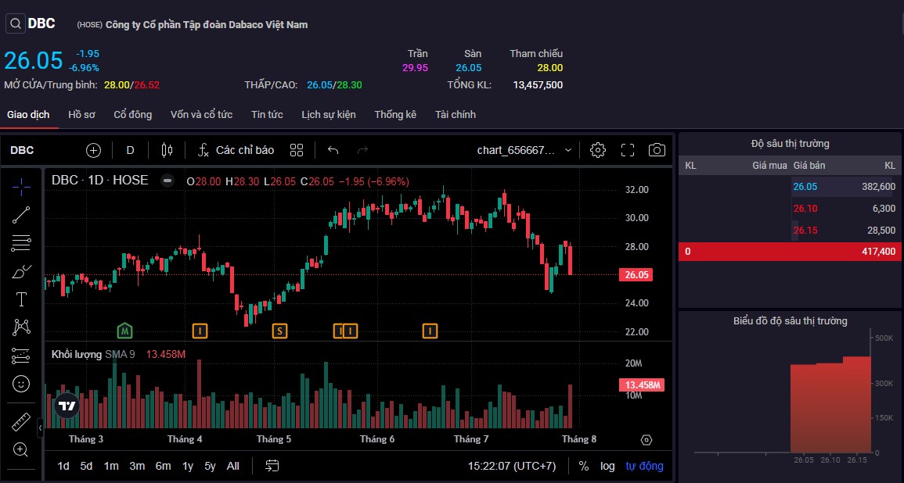Open the emoji icons tool
The width and height of the screenshot is (904, 483).
[21, 384]
